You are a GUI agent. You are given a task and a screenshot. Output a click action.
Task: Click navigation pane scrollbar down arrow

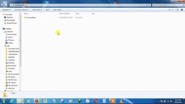click(20, 90)
